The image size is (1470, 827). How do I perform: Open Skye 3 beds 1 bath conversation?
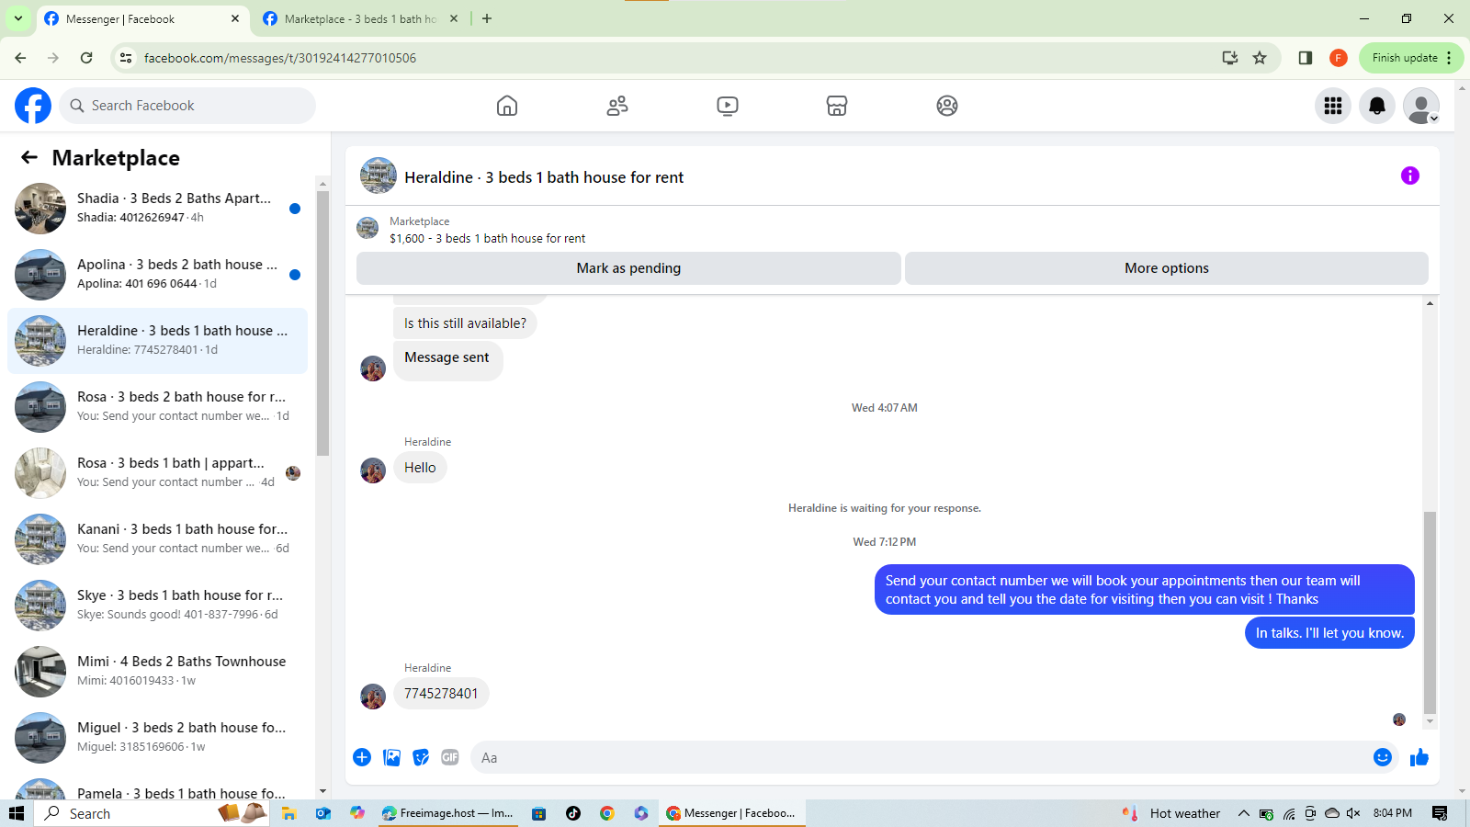click(158, 606)
